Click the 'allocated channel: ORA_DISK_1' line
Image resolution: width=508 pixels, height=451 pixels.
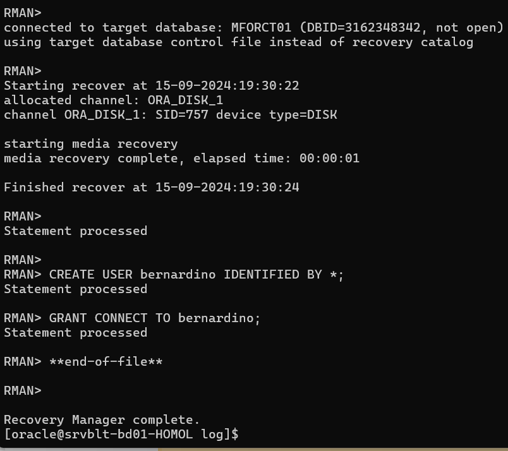113,100
